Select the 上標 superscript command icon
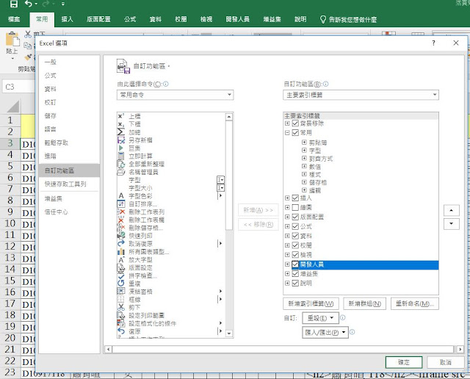Screen dimensions: 470x379 coord(120,116)
